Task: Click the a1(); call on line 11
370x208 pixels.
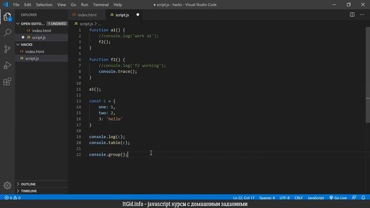Action: coord(95,90)
